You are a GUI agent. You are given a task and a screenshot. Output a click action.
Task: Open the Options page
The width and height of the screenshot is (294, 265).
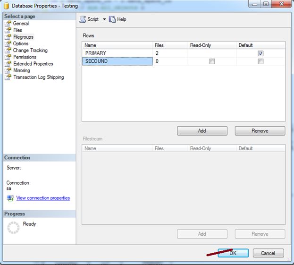pos(21,43)
